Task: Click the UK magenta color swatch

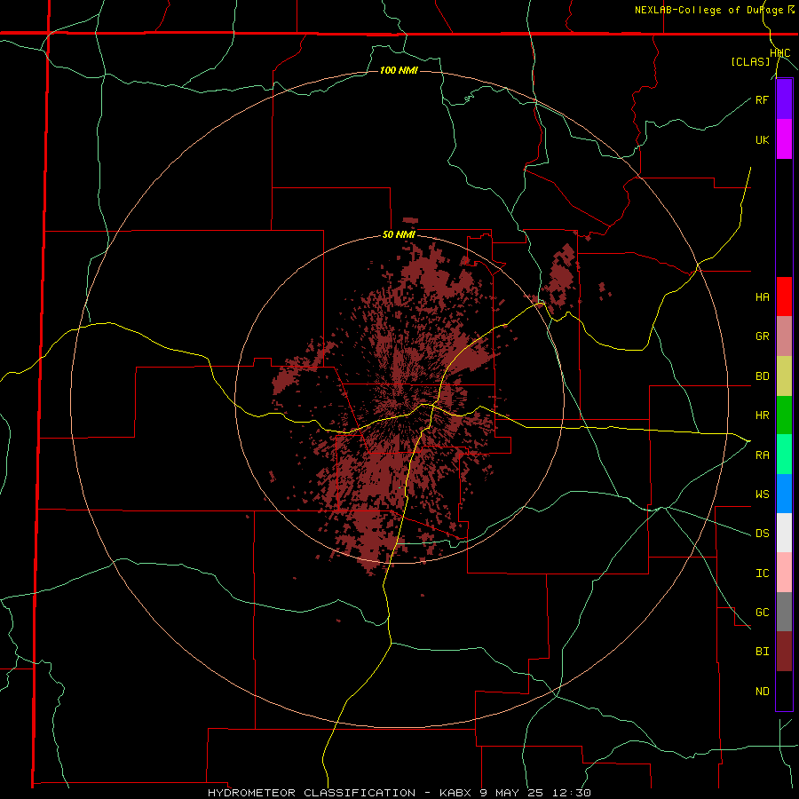Action: [784, 139]
